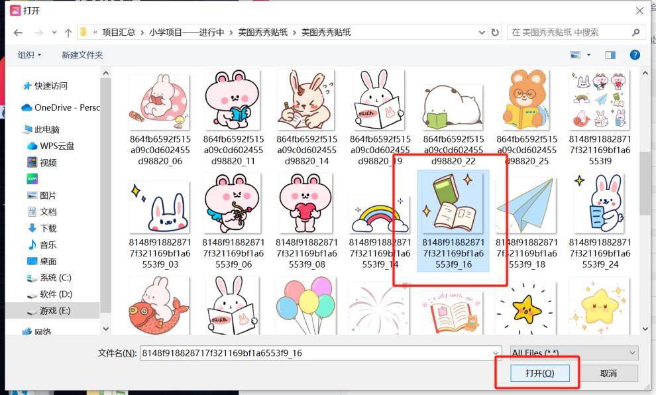
Task: Click the 取消 cancel button
Action: click(x=608, y=372)
